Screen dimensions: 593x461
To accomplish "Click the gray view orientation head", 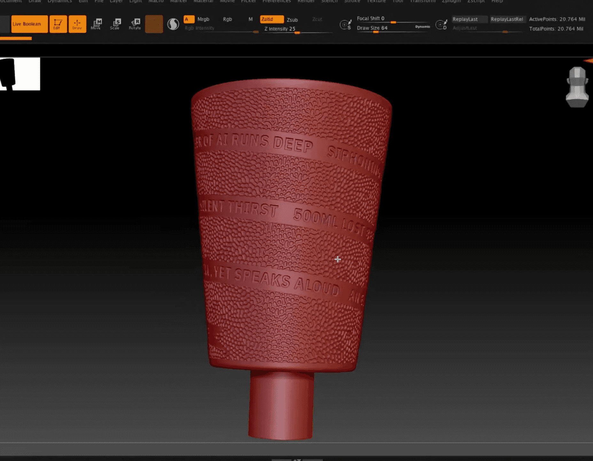I will coord(577,87).
